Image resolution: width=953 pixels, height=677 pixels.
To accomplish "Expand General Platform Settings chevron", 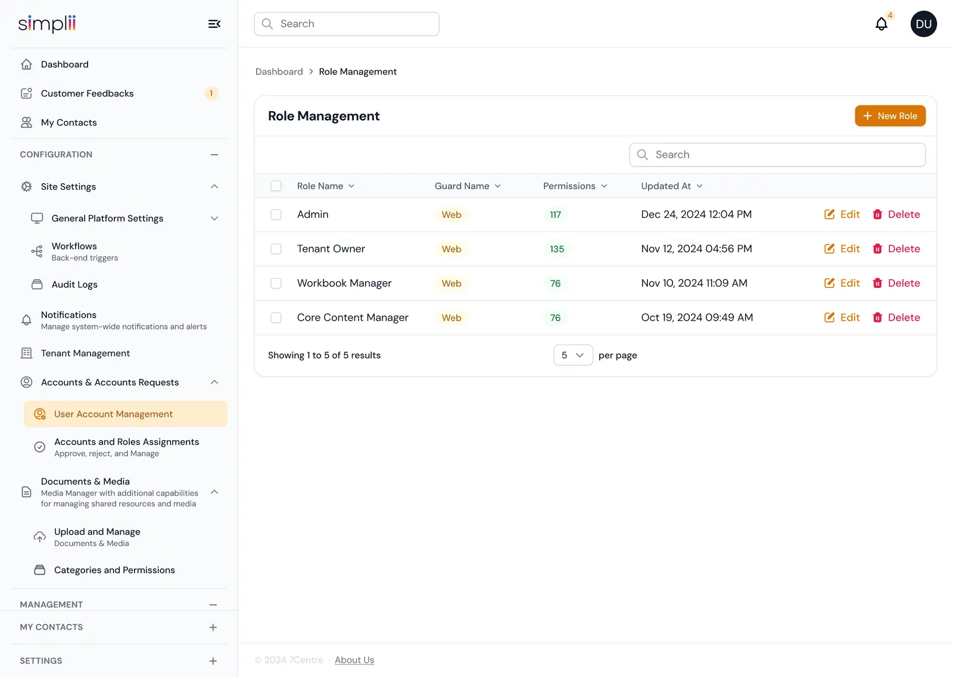I will (x=214, y=218).
